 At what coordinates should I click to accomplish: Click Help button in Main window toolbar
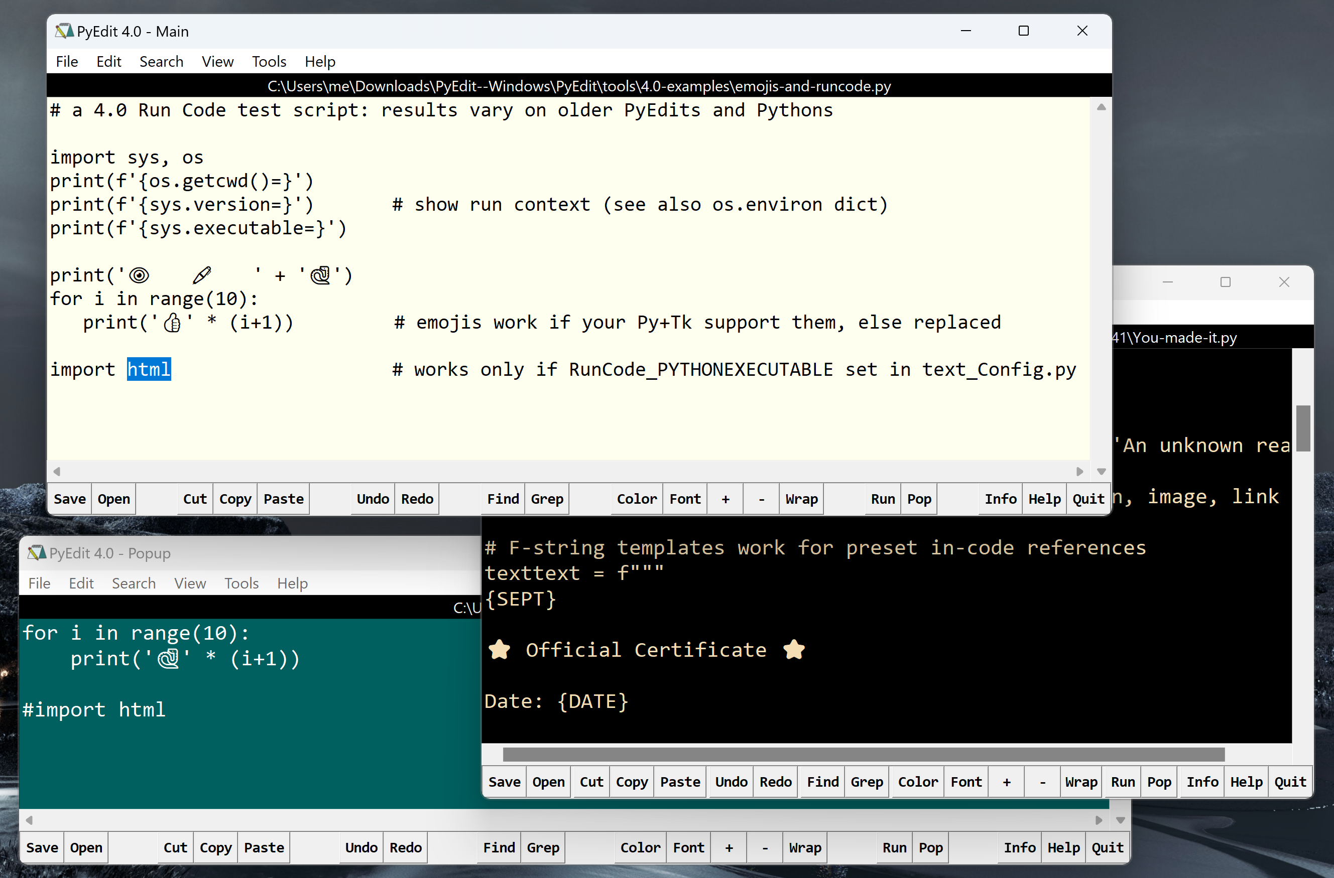point(1044,498)
